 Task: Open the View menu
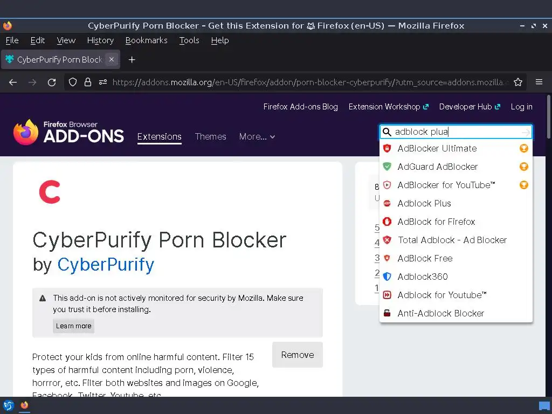tap(66, 40)
